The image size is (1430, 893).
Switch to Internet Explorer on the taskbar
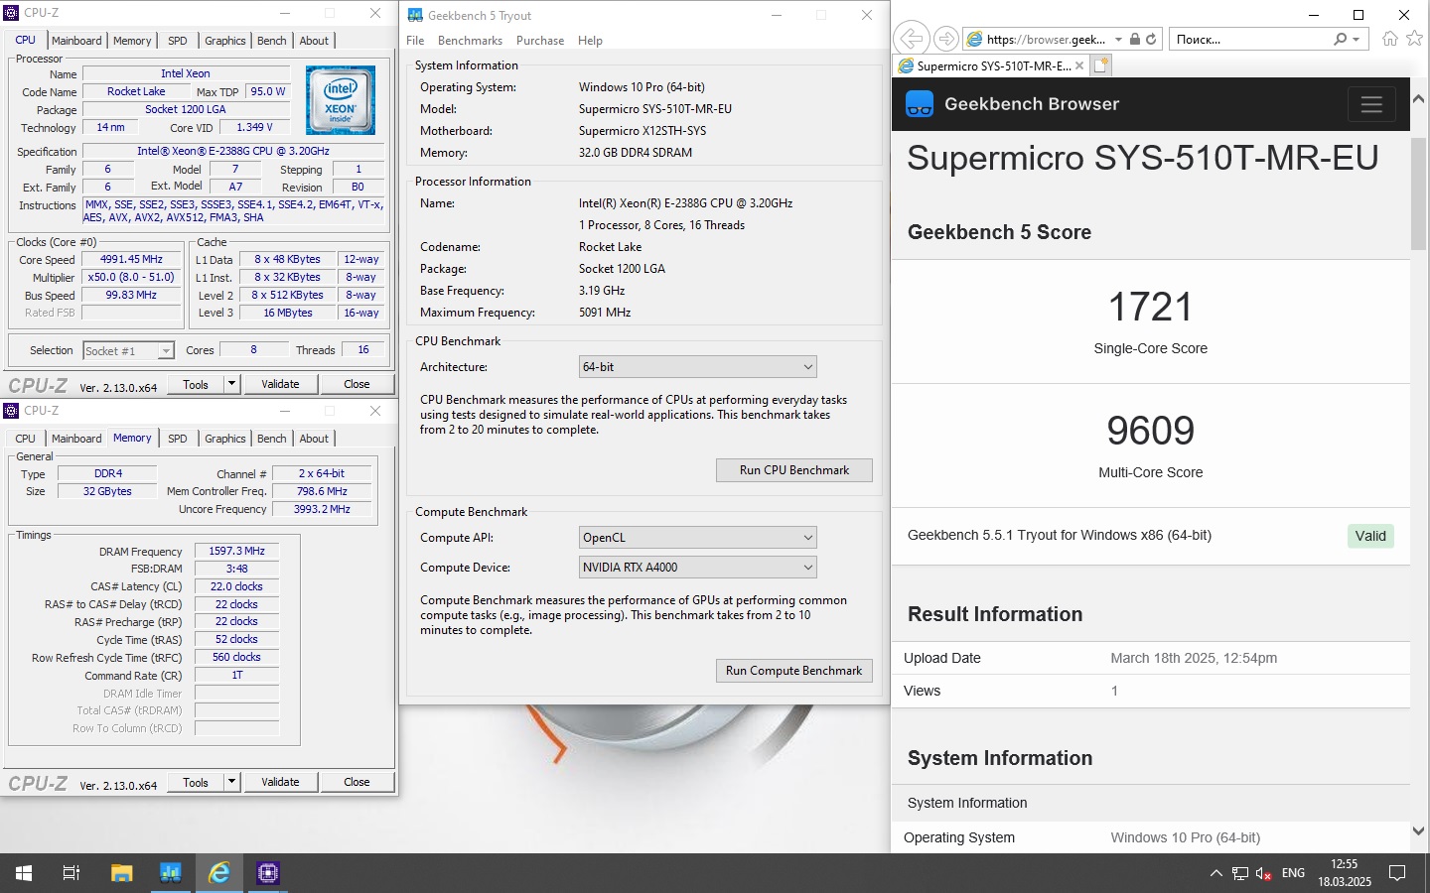pyautogui.click(x=218, y=873)
